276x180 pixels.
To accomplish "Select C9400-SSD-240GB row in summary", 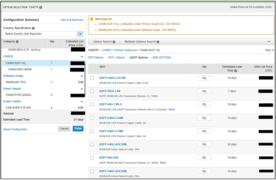I will [43, 70].
